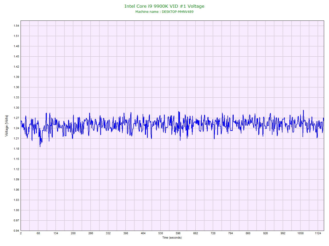
Task: Click the 1.00 y-axis tick label
Action: 16,210
